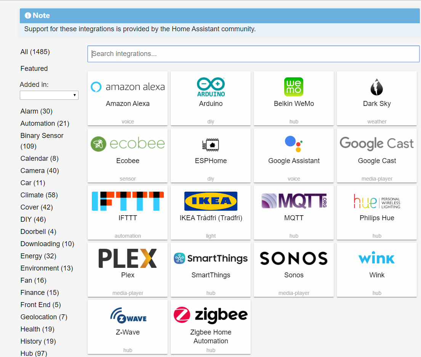Click the Note info icon

28,15
